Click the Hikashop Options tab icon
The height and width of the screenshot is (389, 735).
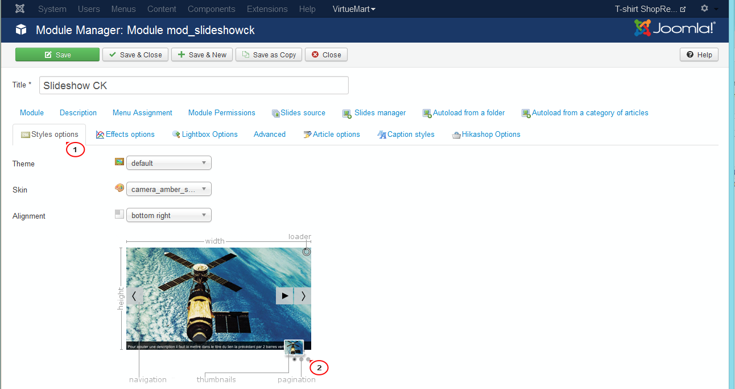pos(456,135)
